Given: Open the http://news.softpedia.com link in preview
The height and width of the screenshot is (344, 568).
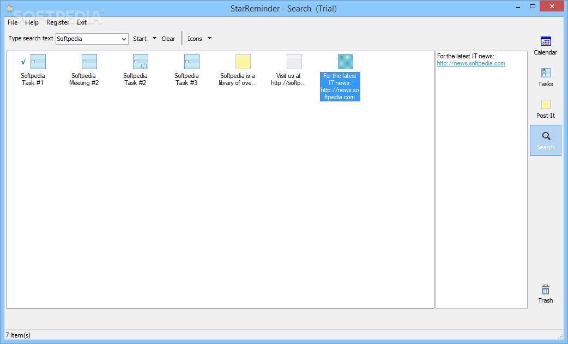Looking at the screenshot, I should click(x=471, y=63).
